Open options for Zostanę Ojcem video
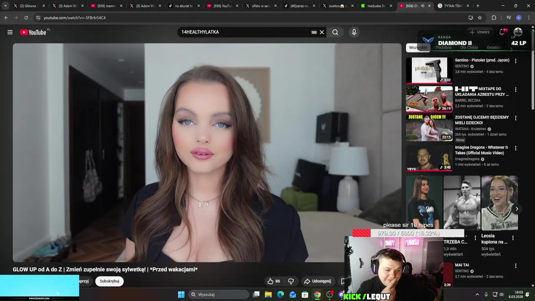 [x=515, y=118]
